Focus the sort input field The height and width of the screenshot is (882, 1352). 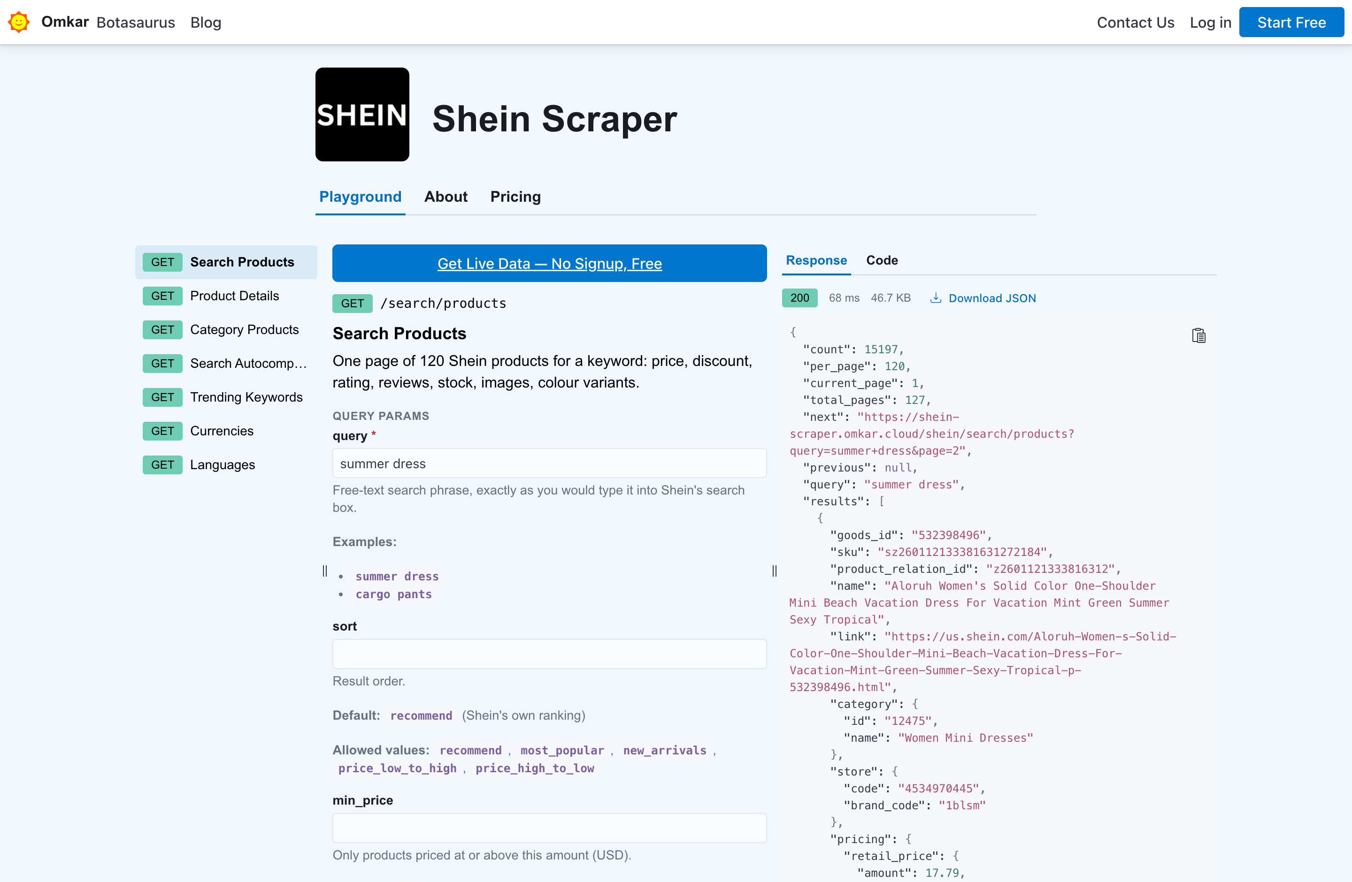coord(549,654)
